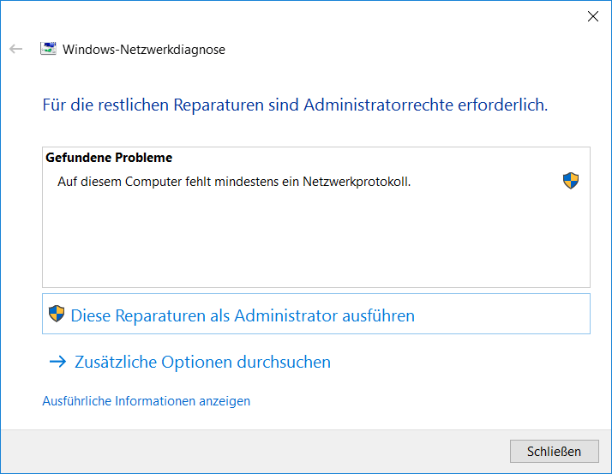
Task: Click the word Administrator in repair command link
Action: (x=285, y=315)
